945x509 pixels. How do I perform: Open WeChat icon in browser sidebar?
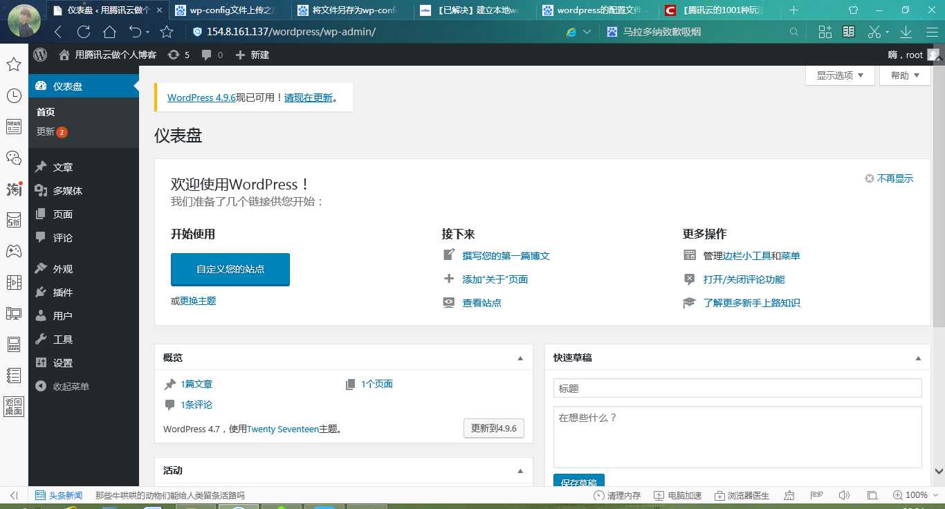[x=13, y=158]
